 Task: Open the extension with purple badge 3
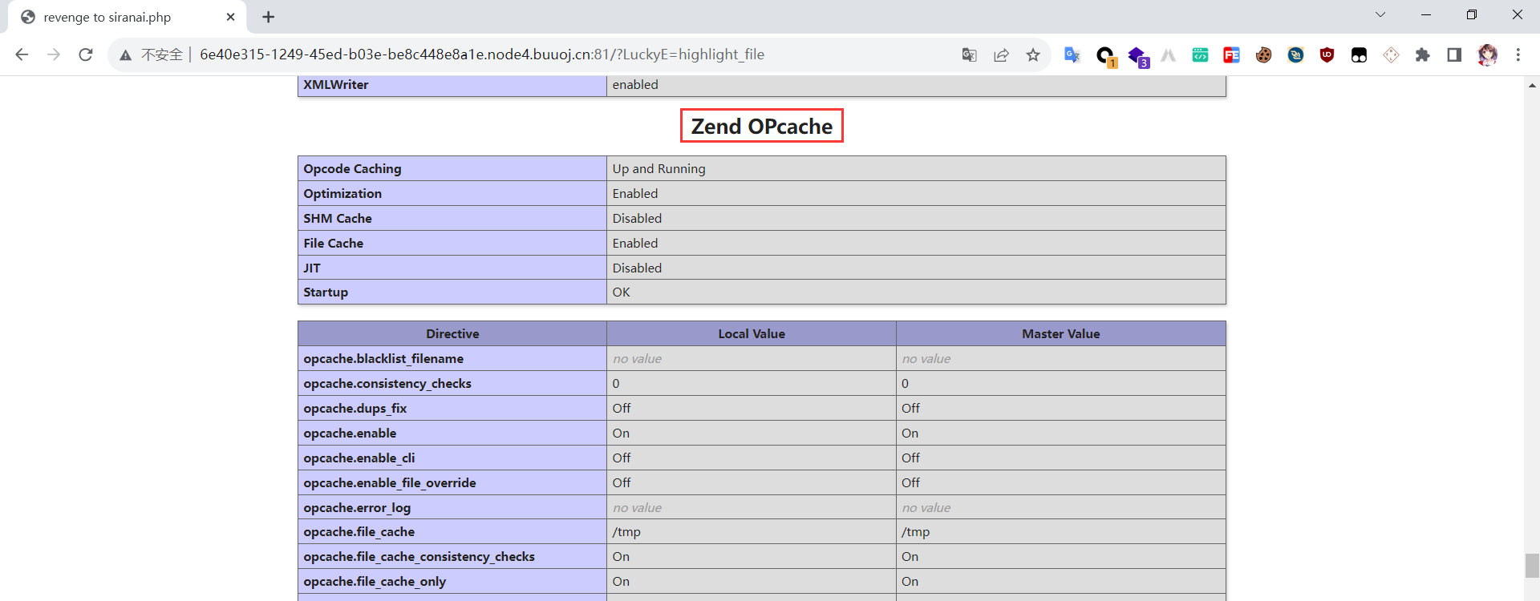click(1137, 55)
